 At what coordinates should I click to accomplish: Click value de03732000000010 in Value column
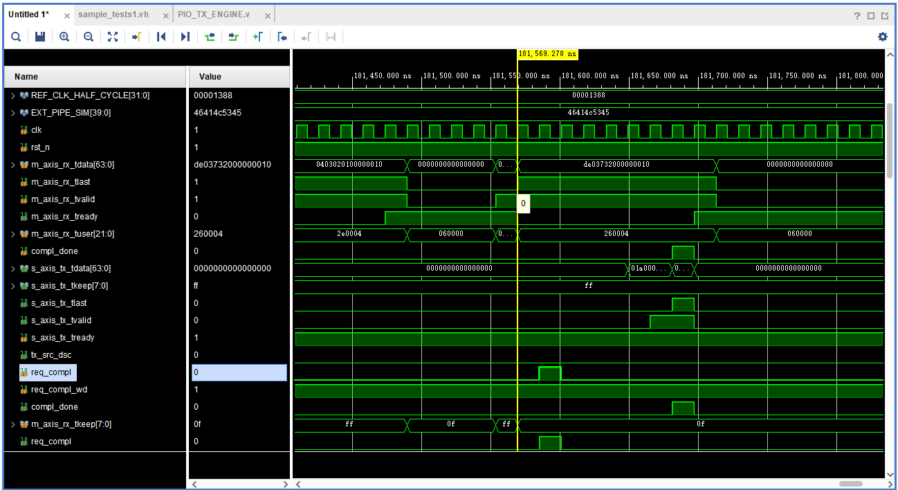(232, 165)
